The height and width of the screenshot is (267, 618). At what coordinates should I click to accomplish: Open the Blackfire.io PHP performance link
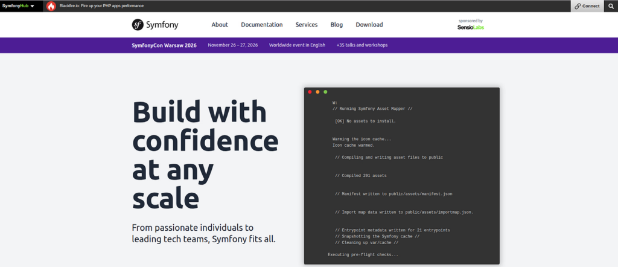(x=101, y=6)
